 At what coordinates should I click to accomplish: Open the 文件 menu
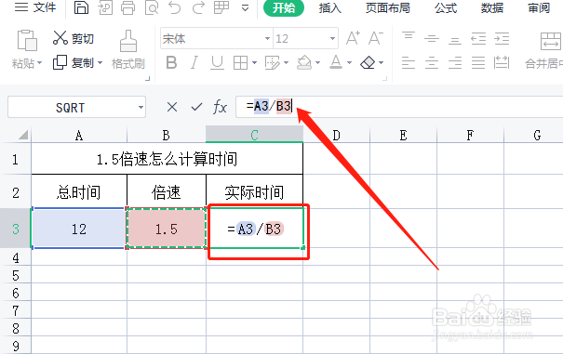35,7
